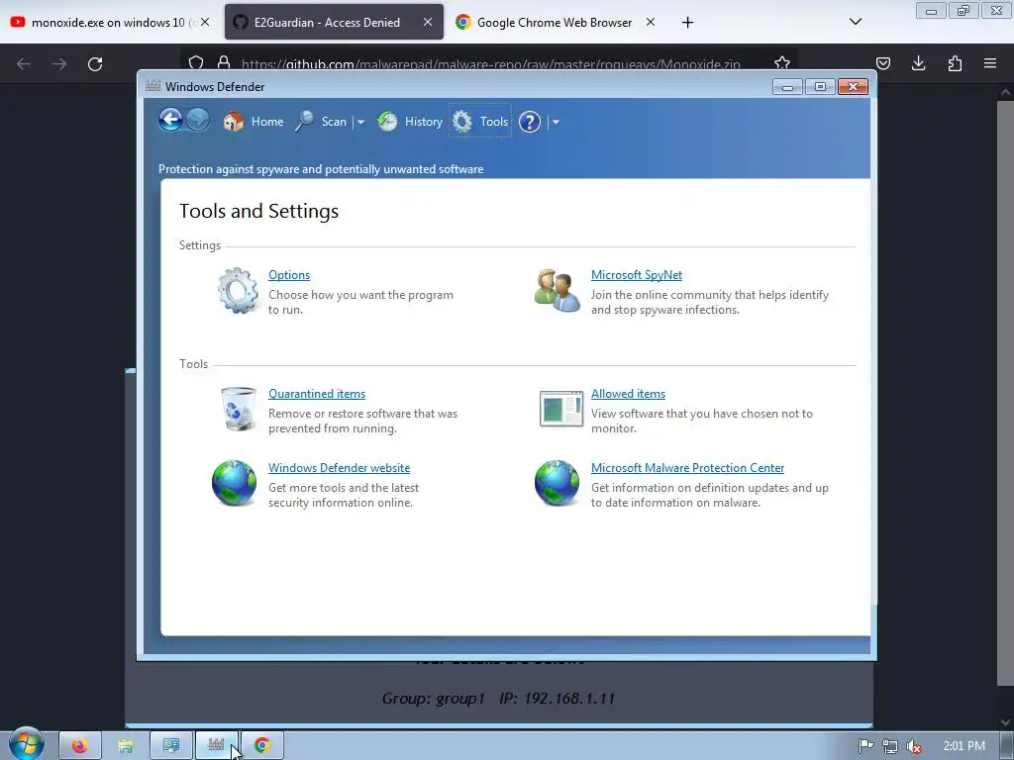
Task: Open the Options link
Action: coord(289,275)
